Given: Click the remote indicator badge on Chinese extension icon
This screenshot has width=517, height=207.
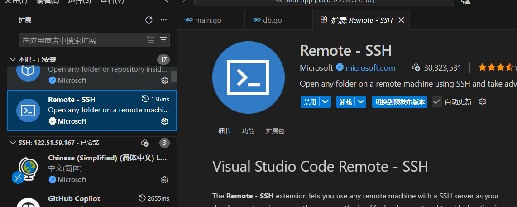Looking at the screenshot, I should click(18, 178).
